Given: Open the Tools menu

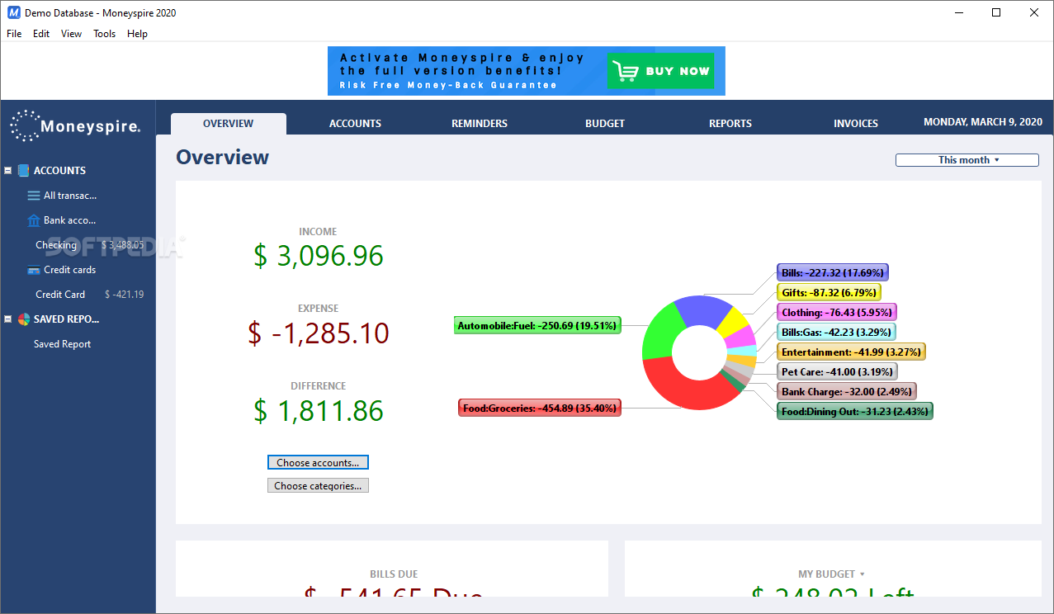Looking at the screenshot, I should click(104, 34).
